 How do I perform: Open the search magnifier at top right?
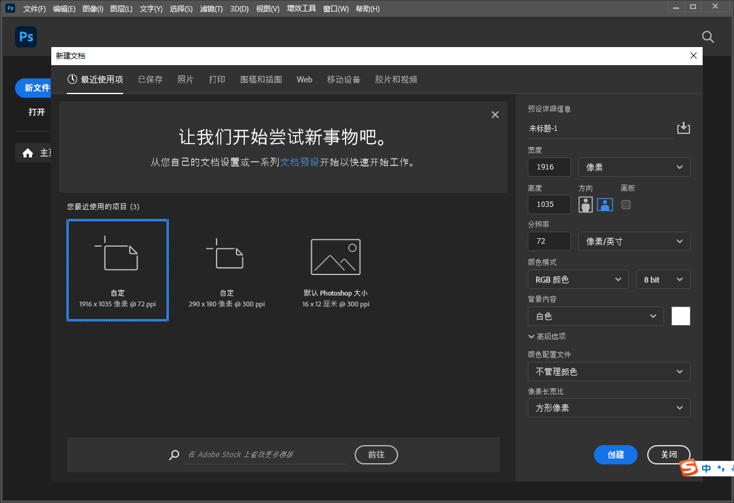click(707, 37)
